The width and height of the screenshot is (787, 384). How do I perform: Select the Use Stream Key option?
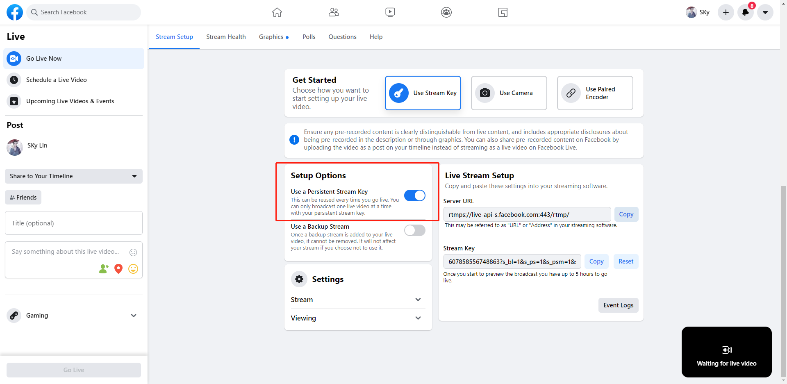pyautogui.click(x=423, y=93)
